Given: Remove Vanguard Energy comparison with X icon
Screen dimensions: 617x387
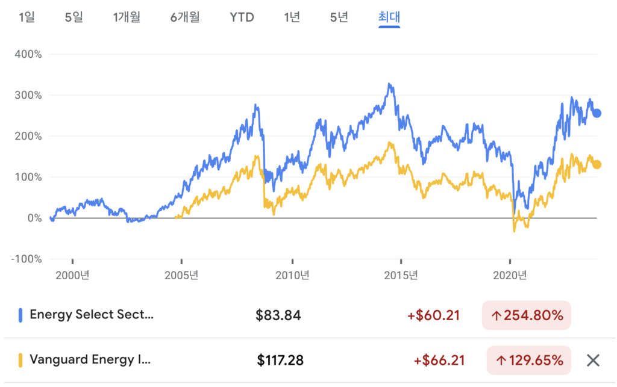Looking at the screenshot, I should click(x=594, y=361).
